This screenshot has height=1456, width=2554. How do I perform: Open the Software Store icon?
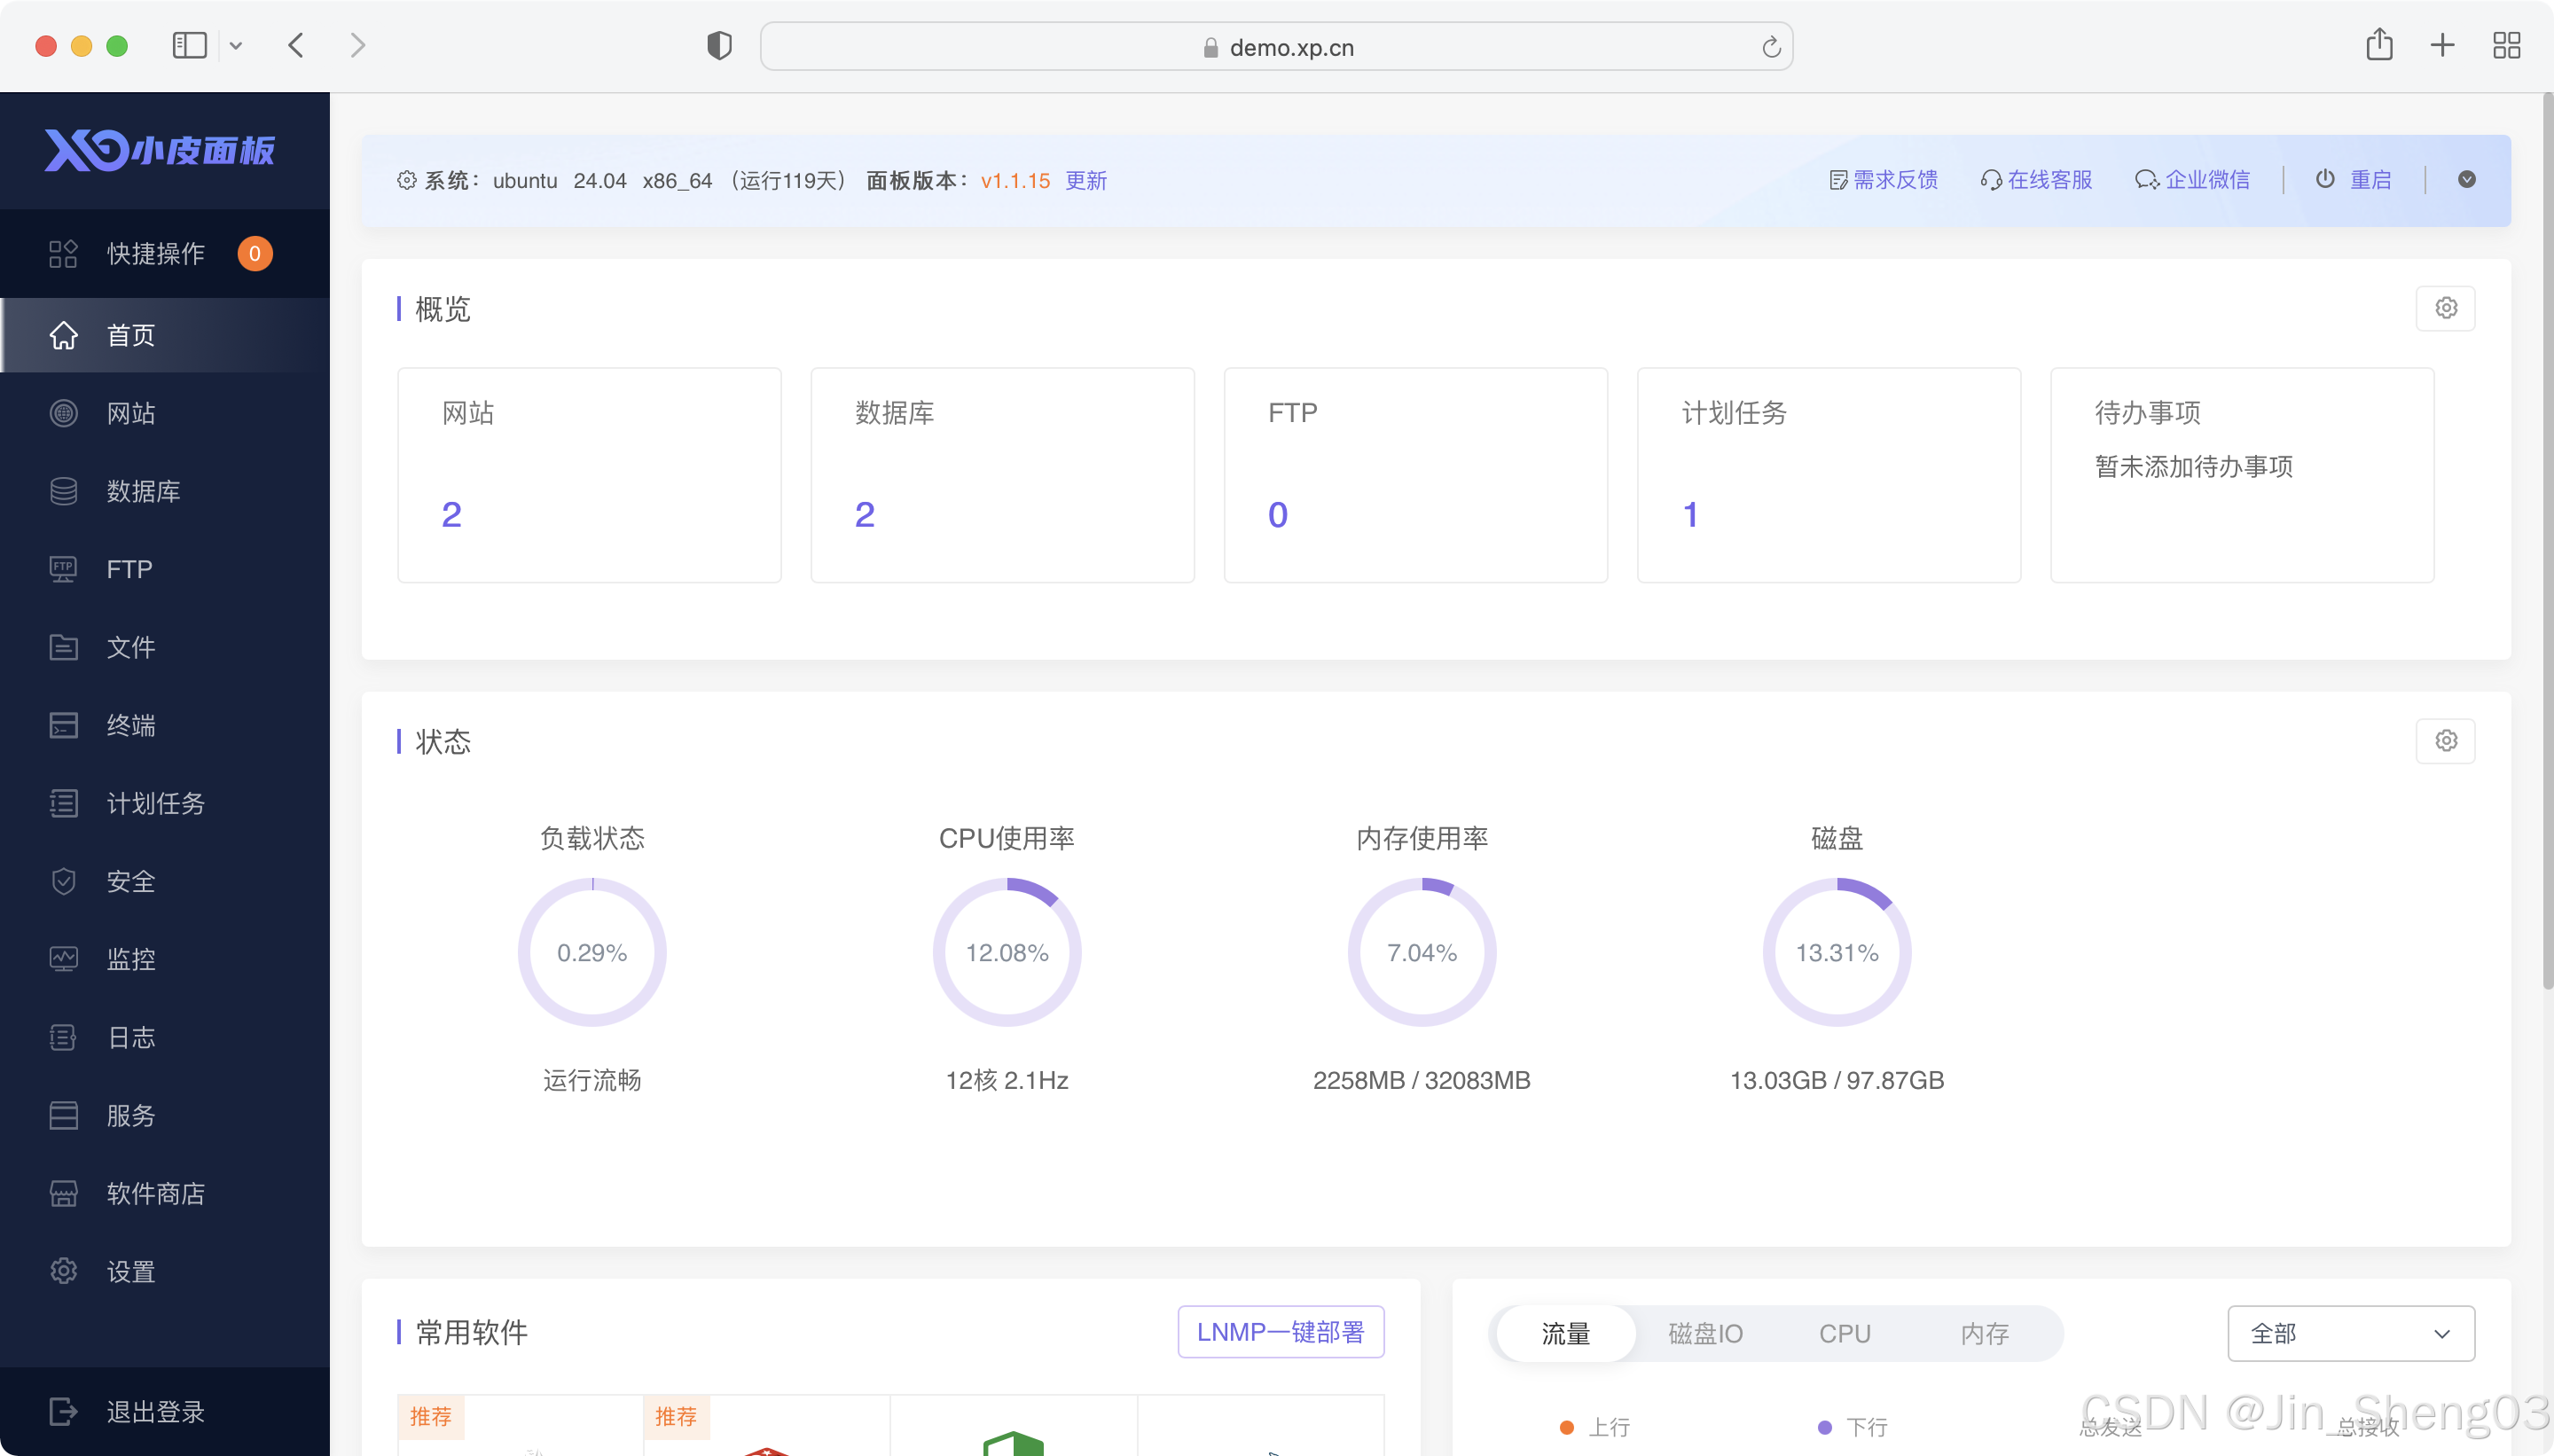point(63,1193)
